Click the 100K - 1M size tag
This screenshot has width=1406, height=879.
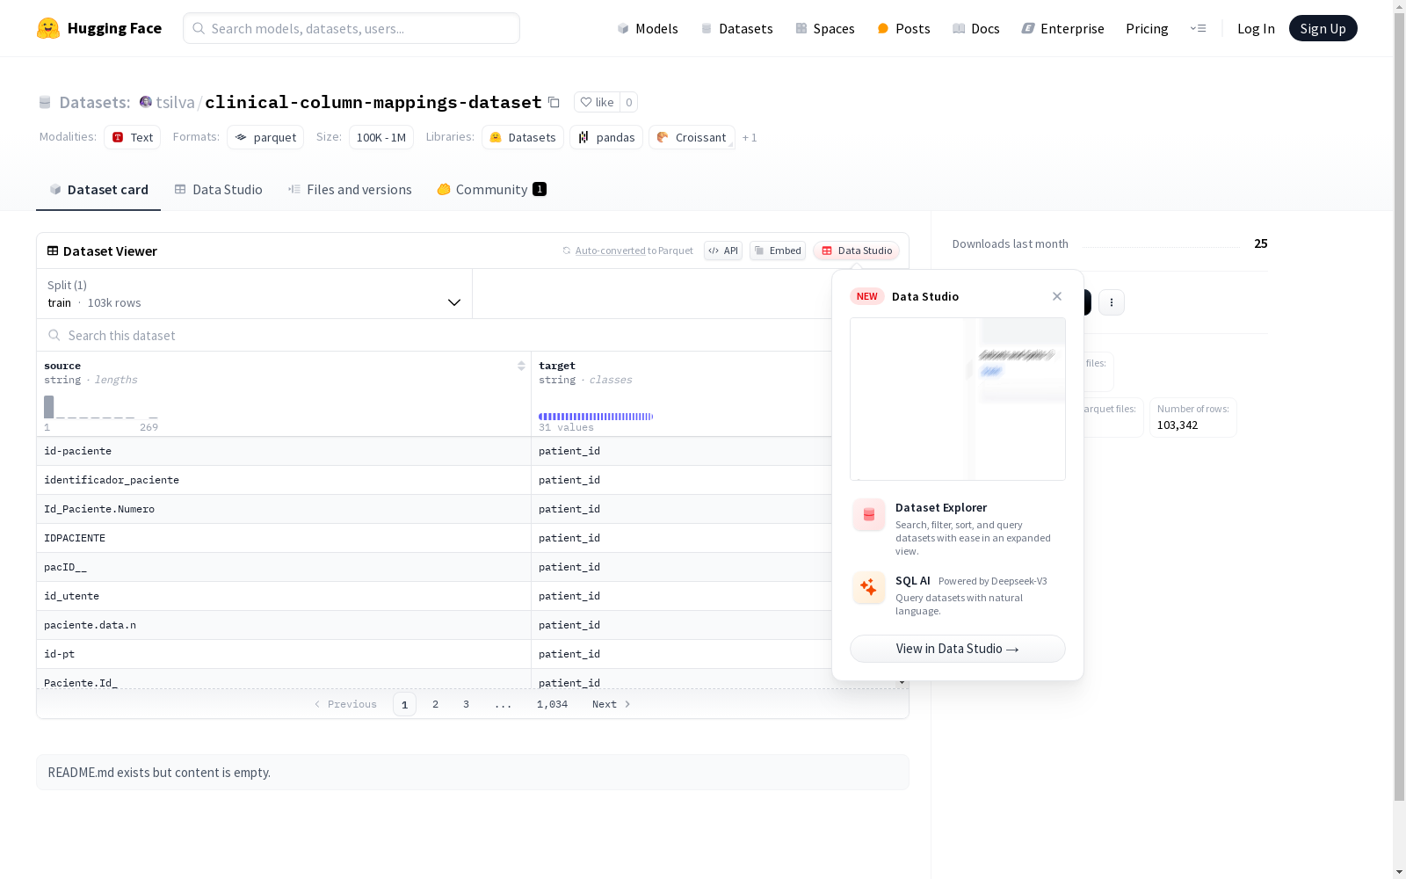tap(380, 137)
